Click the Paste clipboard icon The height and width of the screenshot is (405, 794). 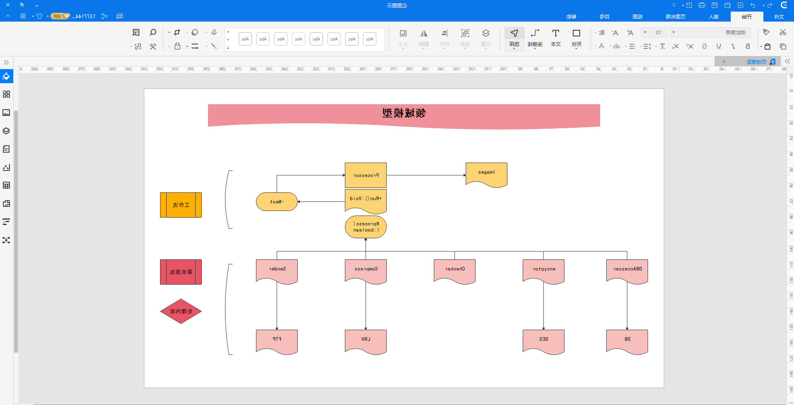click(x=768, y=46)
